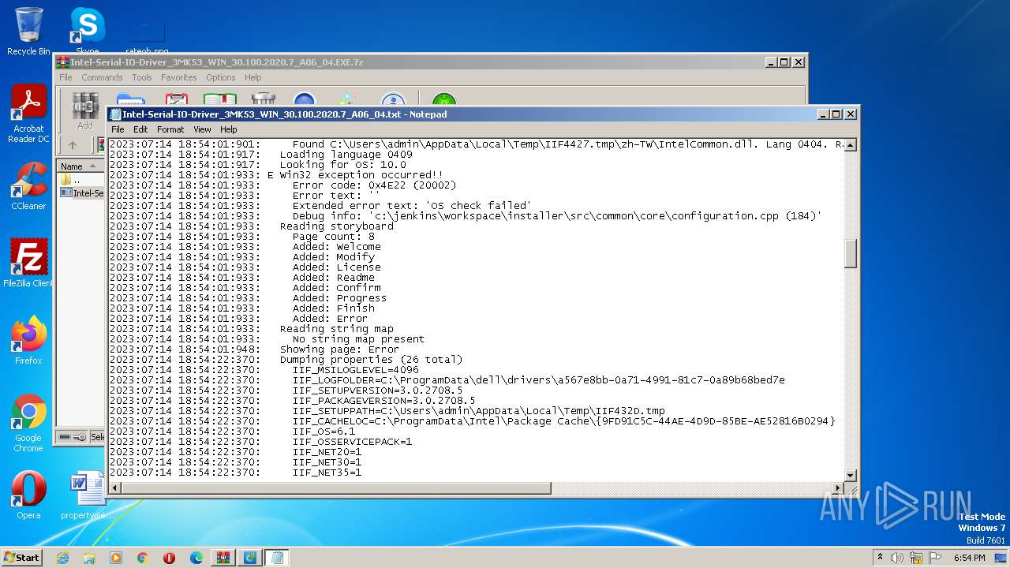Open WinRAR Favorites menu
The image size is (1010, 568).
pos(179,77)
